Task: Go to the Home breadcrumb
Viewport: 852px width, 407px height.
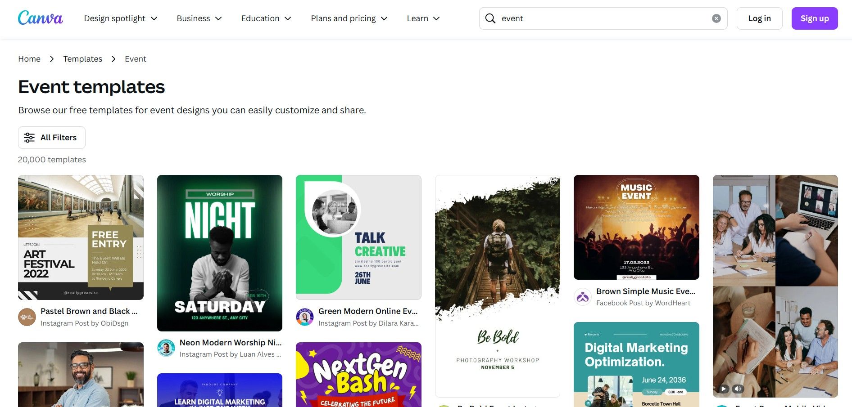Action: [x=29, y=59]
